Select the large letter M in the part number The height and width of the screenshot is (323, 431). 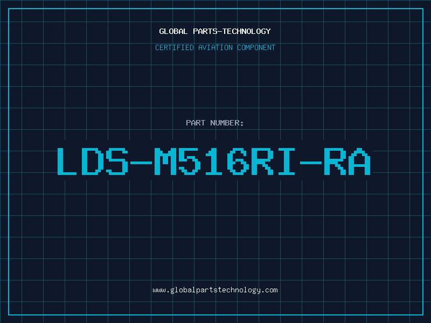[165, 161]
